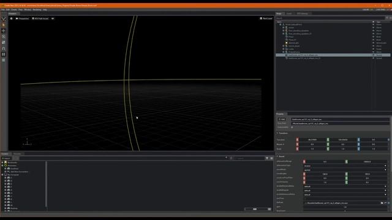
Task: Toggle visibility eye of last sound prim row
Action: [x=374, y=58]
